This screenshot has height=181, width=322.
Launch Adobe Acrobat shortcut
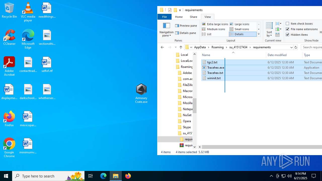[x=9, y=66]
